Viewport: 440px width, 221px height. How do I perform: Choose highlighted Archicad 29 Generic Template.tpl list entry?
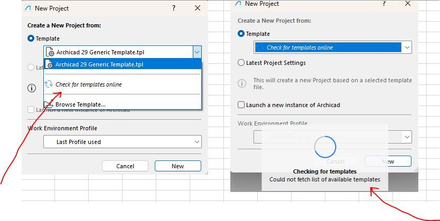[x=123, y=64]
